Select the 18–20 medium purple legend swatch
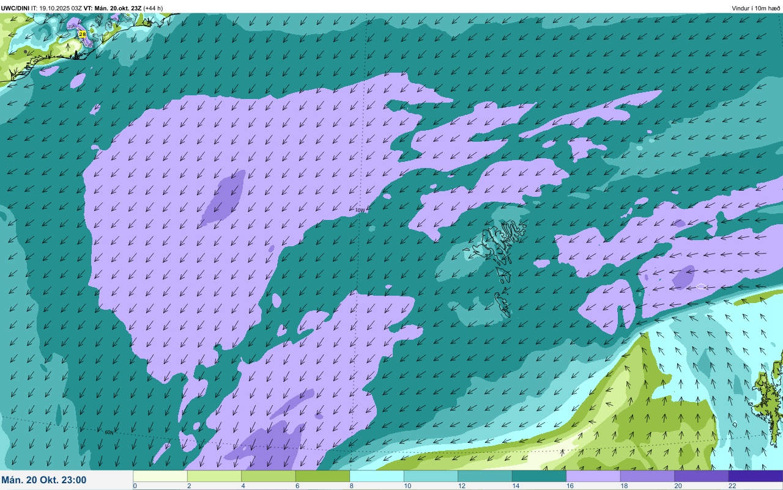Image resolution: width=783 pixels, height=490 pixels. (x=647, y=476)
